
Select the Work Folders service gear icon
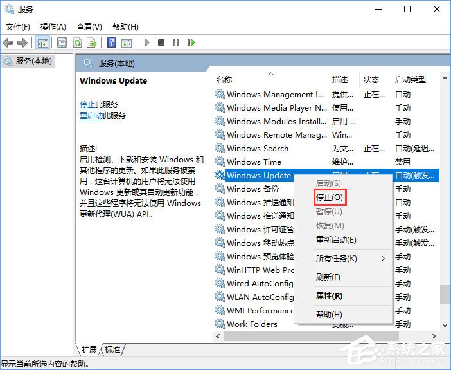pyautogui.click(x=220, y=324)
